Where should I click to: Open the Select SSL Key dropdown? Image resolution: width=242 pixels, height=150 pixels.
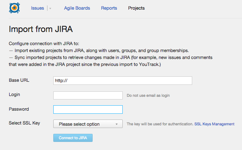coord(88,124)
